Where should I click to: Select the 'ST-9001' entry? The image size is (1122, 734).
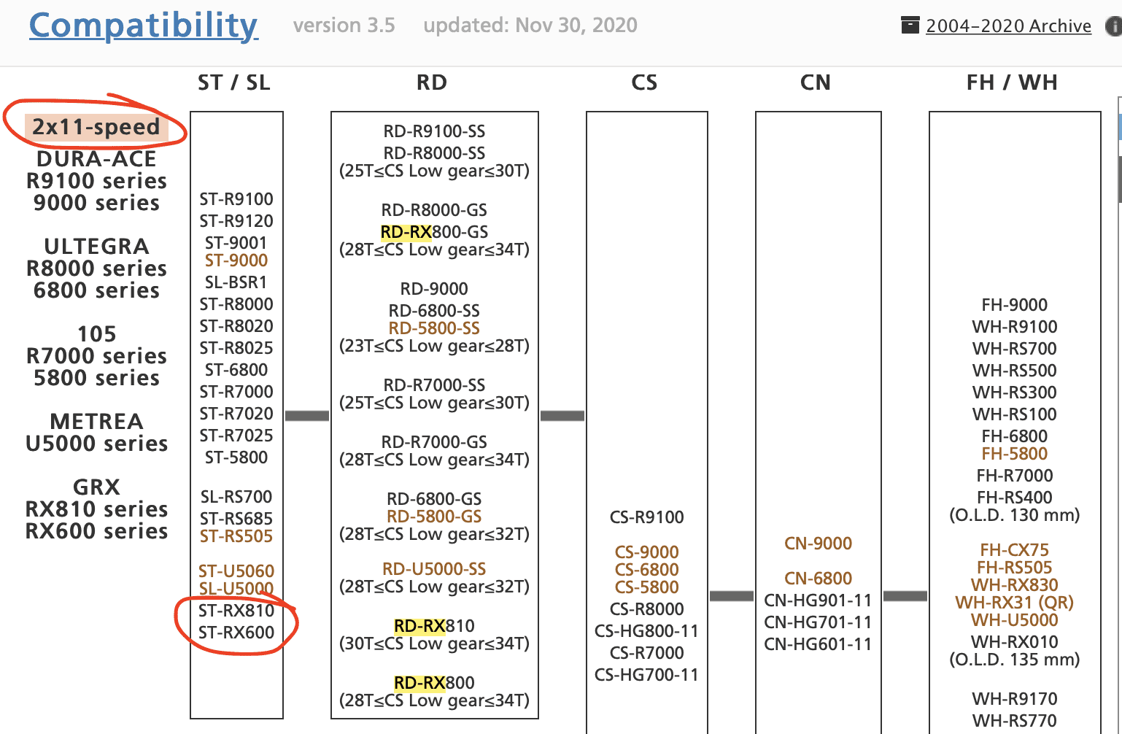coord(236,243)
